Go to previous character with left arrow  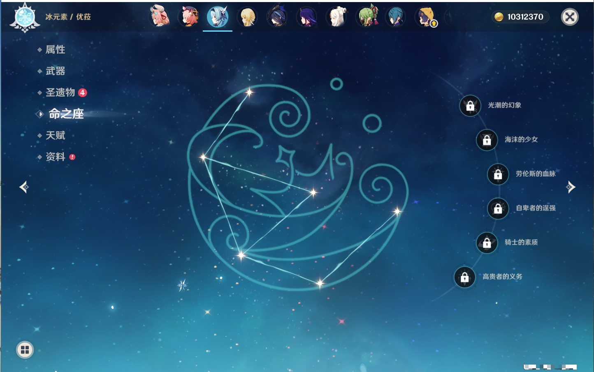(x=24, y=187)
